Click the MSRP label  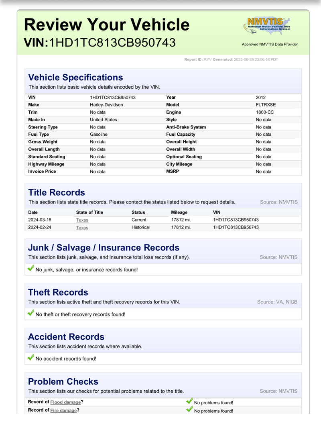pyautogui.click(x=173, y=171)
